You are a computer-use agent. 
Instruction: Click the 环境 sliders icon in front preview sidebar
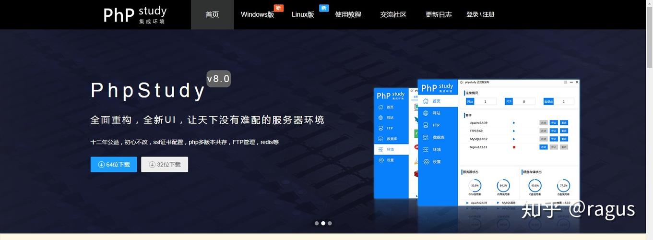point(426,149)
